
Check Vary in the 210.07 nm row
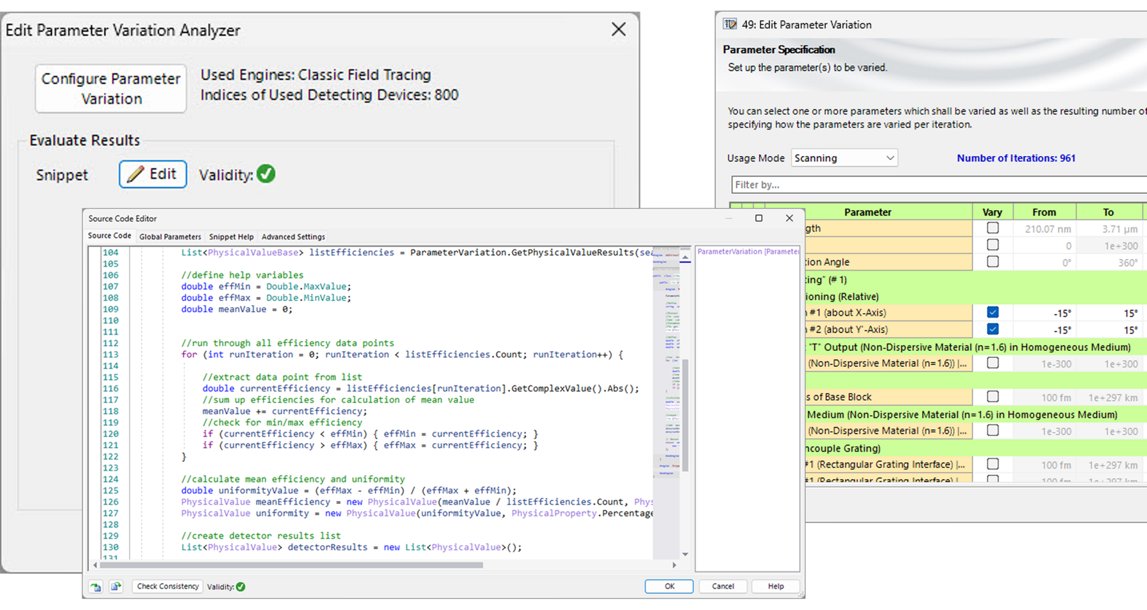point(993,228)
